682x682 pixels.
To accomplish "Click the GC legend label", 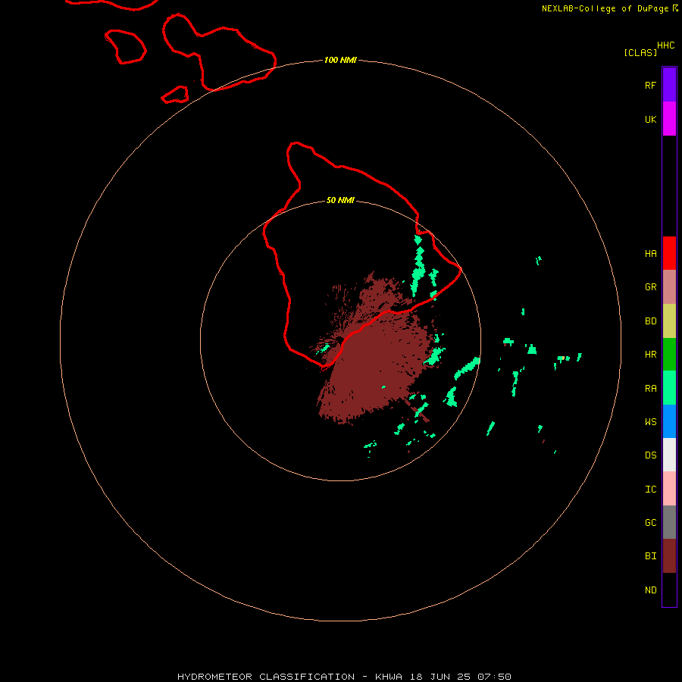I will [650, 522].
